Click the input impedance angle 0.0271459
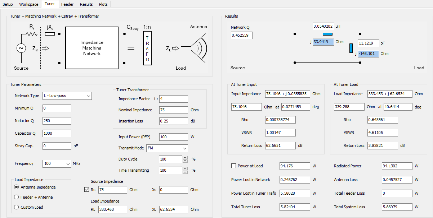This screenshot has height=218, width=433. [x=296, y=107]
